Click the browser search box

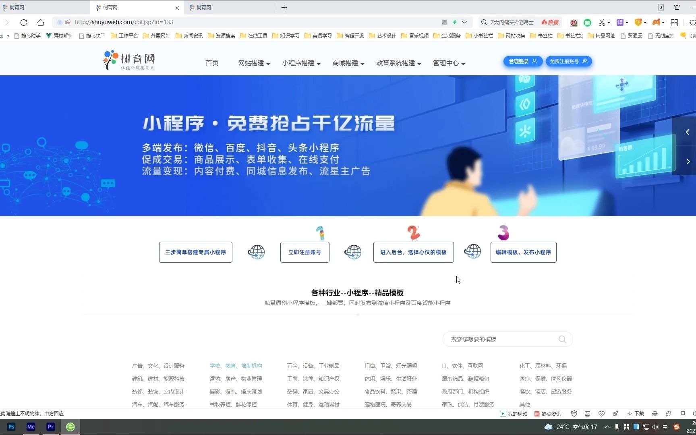click(x=512, y=22)
